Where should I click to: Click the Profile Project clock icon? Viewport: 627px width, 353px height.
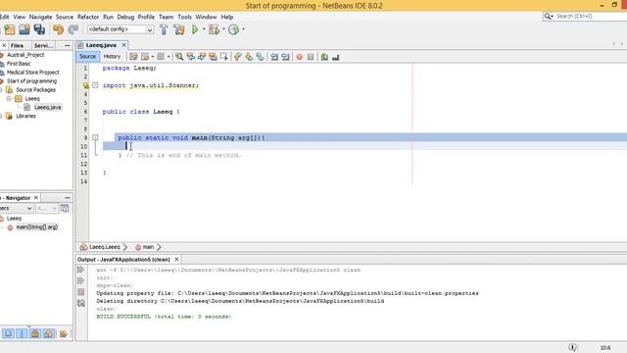coord(234,29)
